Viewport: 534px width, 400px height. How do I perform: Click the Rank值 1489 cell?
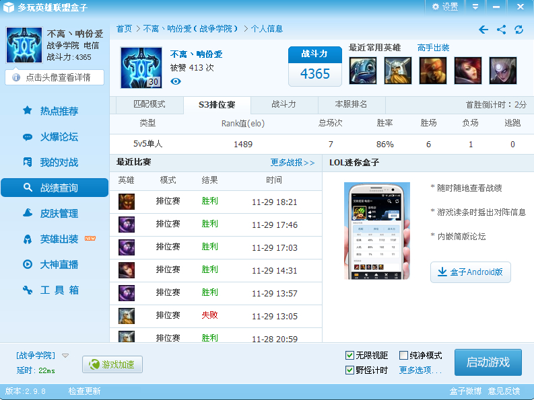pyautogui.click(x=243, y=145)
